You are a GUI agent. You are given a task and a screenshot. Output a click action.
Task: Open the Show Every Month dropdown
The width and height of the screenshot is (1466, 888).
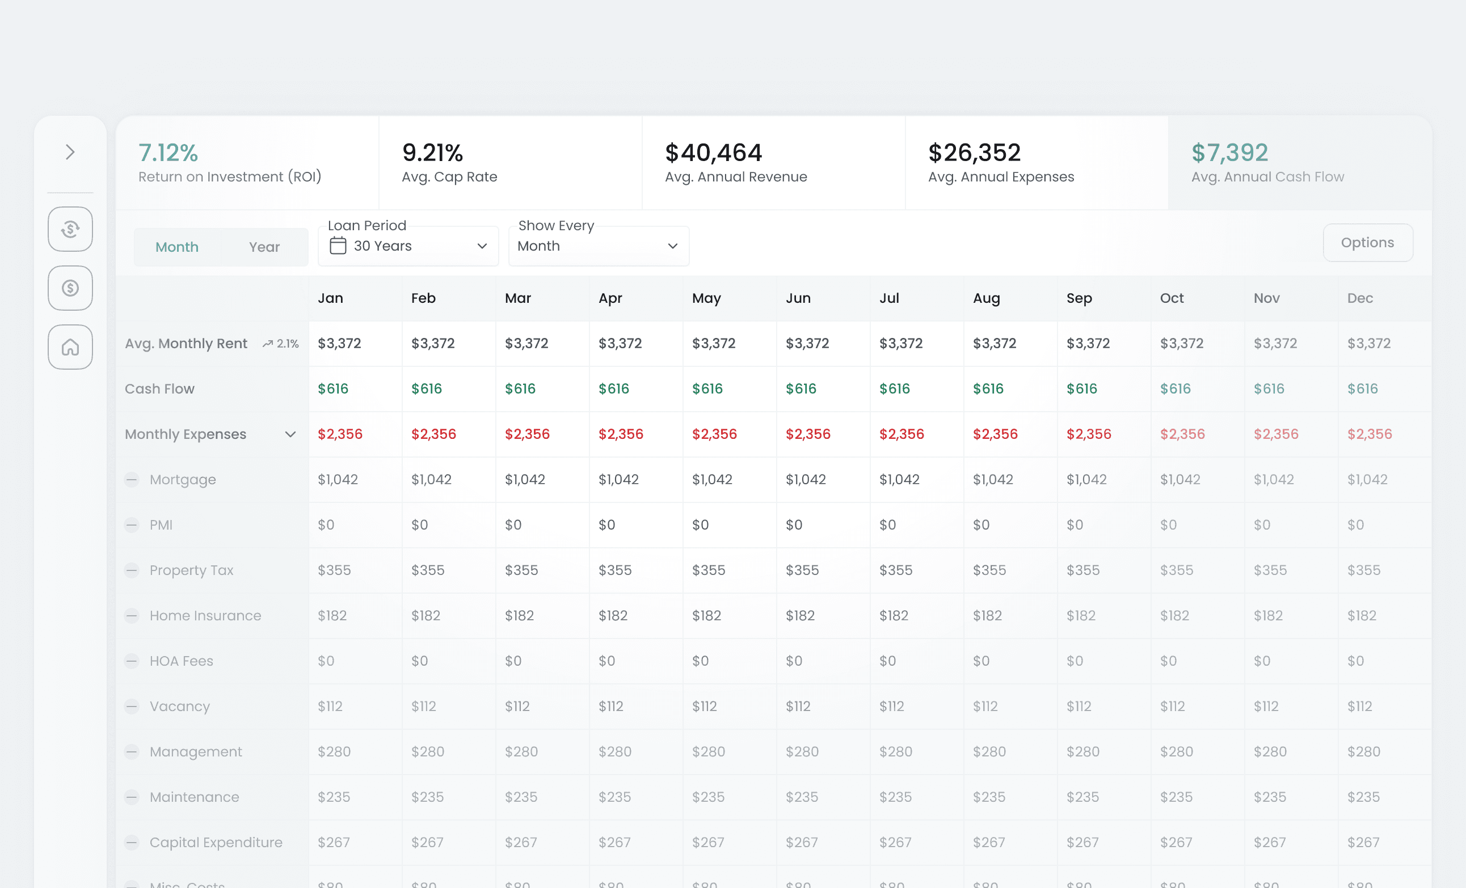tap(598, 246)
